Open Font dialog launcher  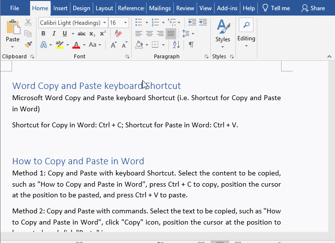pos(127,56)
